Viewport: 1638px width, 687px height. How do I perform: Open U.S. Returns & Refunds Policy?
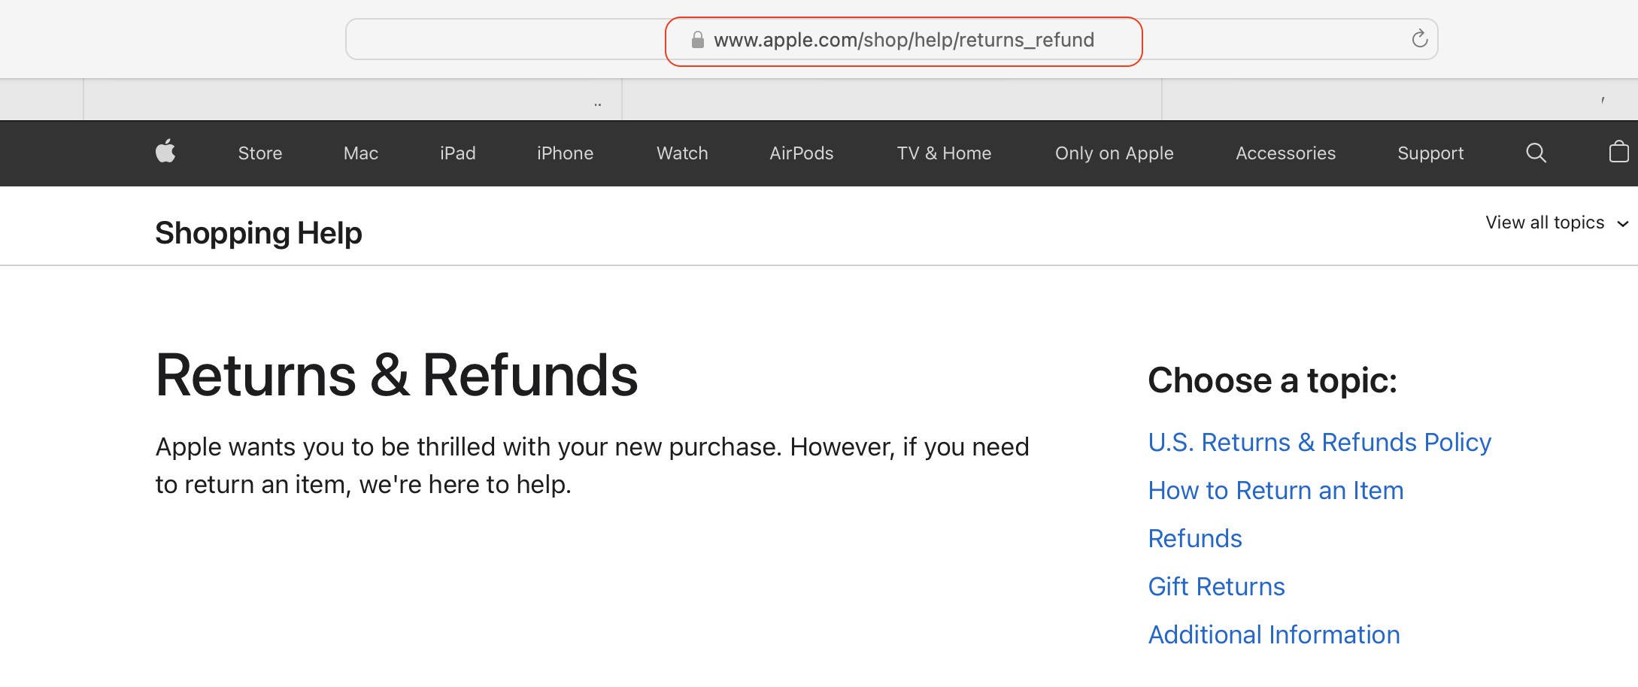(x=1319, y=442)
